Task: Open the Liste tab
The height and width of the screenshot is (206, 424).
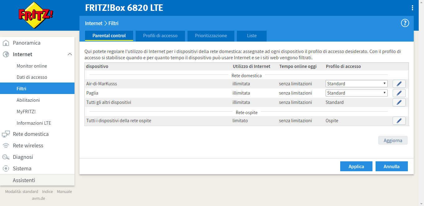Action: tap(251, 36)
